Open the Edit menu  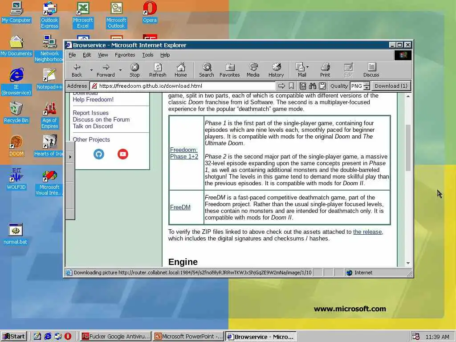87,55
